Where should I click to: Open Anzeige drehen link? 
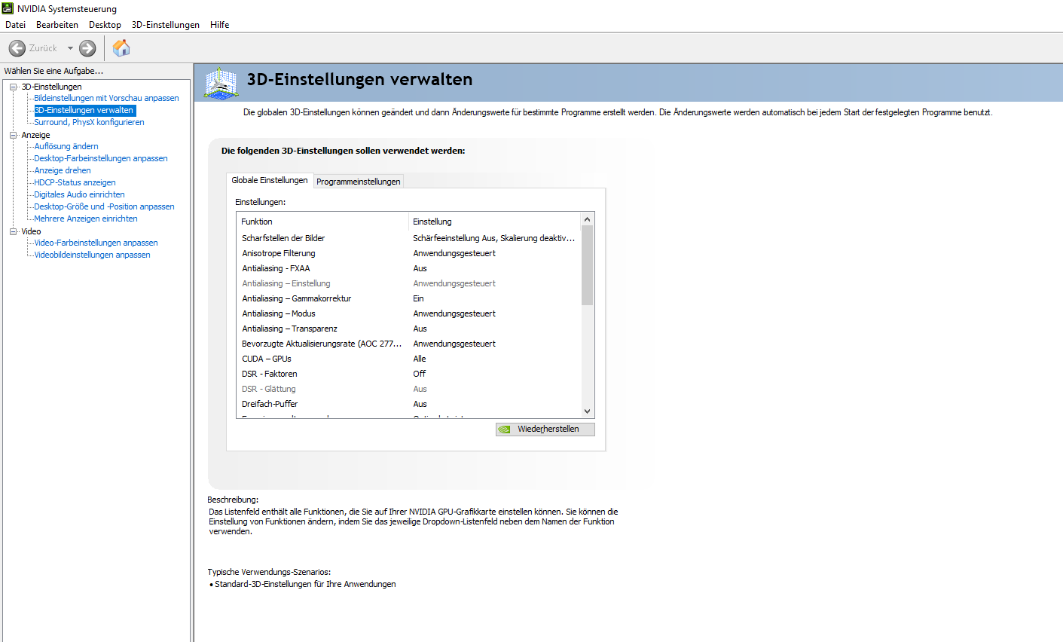pyautogui.click(x=63, y=170)
